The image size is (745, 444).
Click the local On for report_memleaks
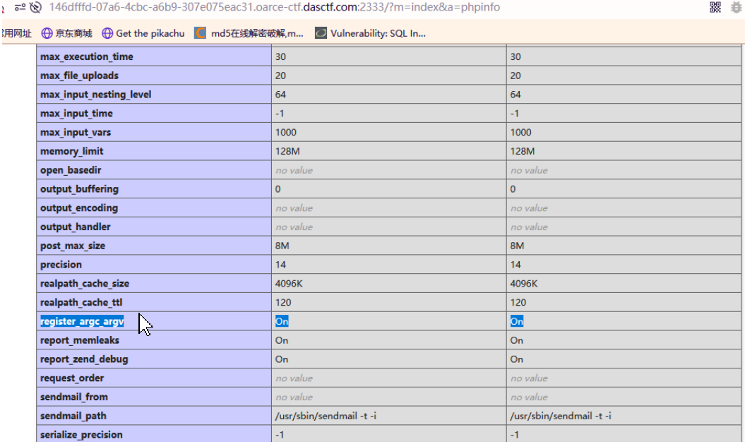(x=282, y=340)
